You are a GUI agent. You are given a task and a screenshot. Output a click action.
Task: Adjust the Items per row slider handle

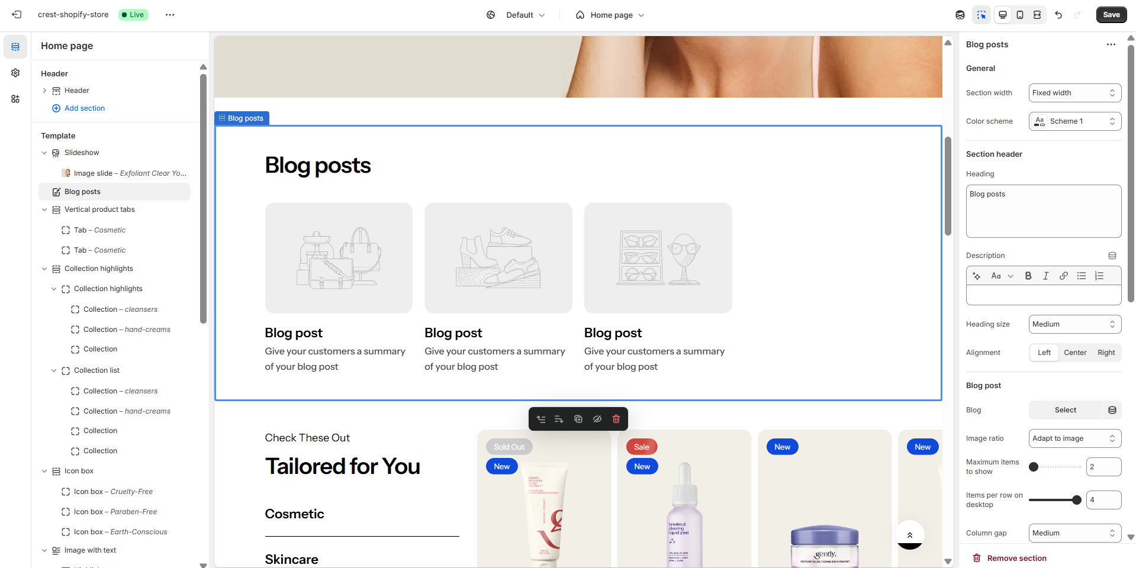coord(1077,500)
